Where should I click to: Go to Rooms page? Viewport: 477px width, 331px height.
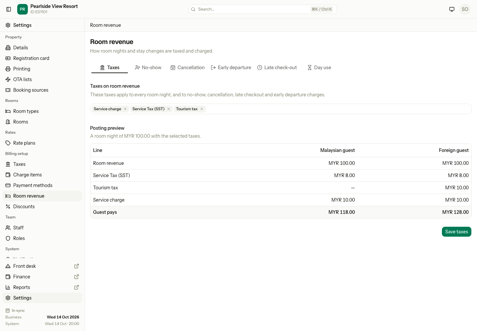pyautogui.click(x=42, y=122)
